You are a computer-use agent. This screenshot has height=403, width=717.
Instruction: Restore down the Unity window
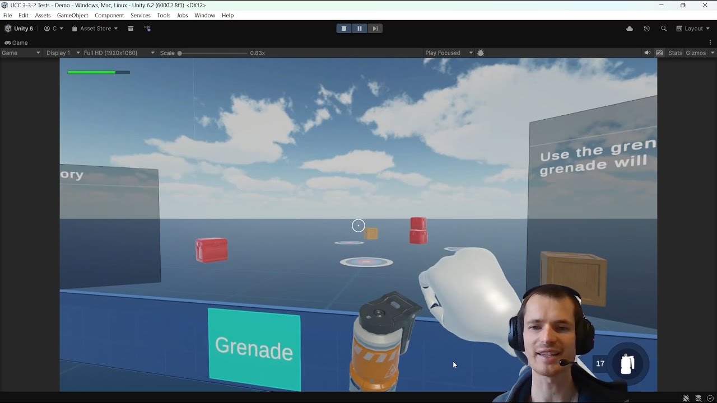coord(683,5)
